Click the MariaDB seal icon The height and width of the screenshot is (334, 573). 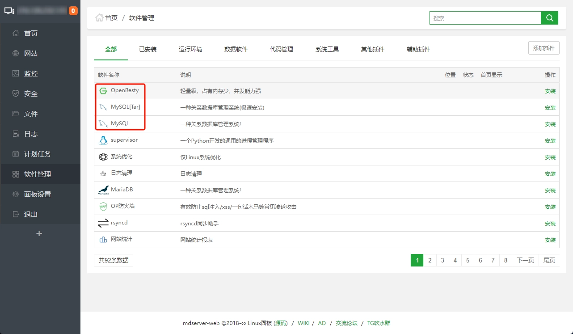103,190
